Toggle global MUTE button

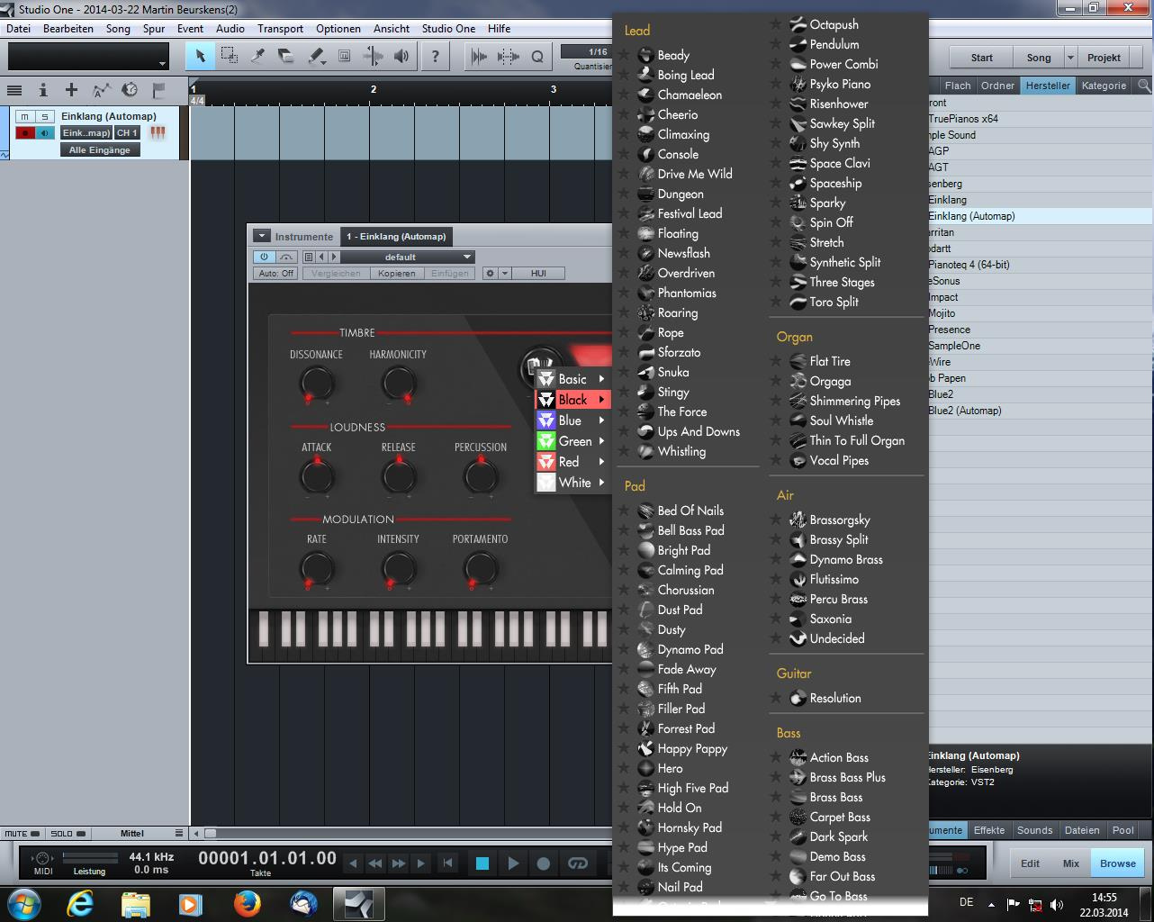[23, 834]
